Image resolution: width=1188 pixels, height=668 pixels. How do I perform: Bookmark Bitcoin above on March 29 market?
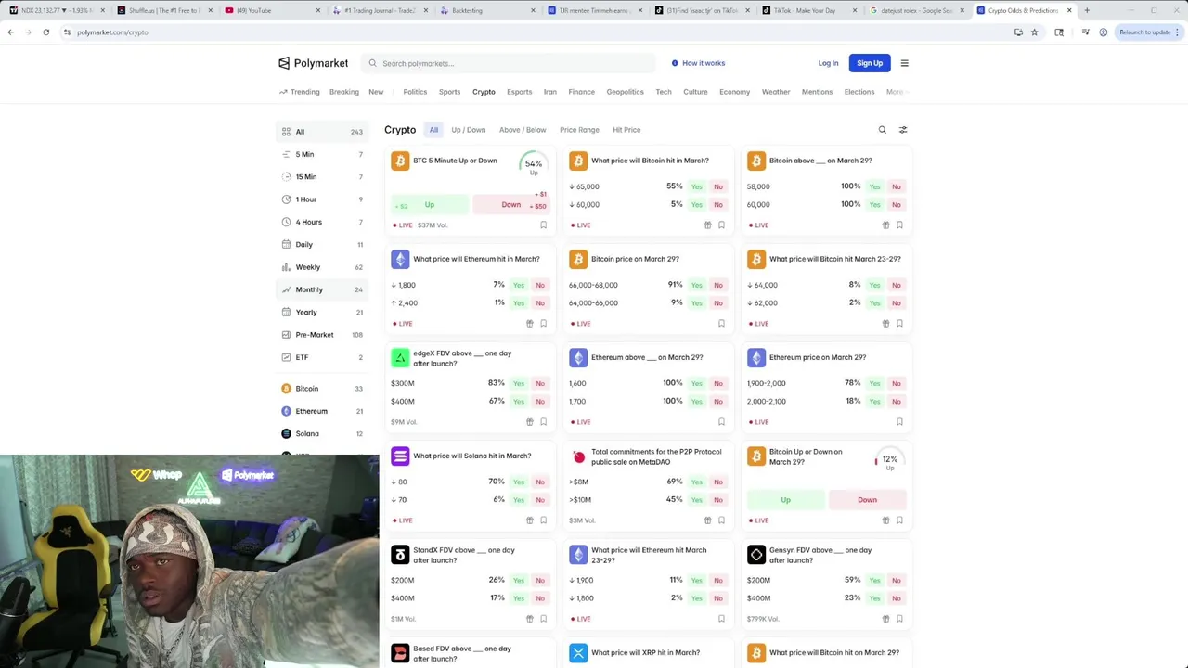[899, 225]
